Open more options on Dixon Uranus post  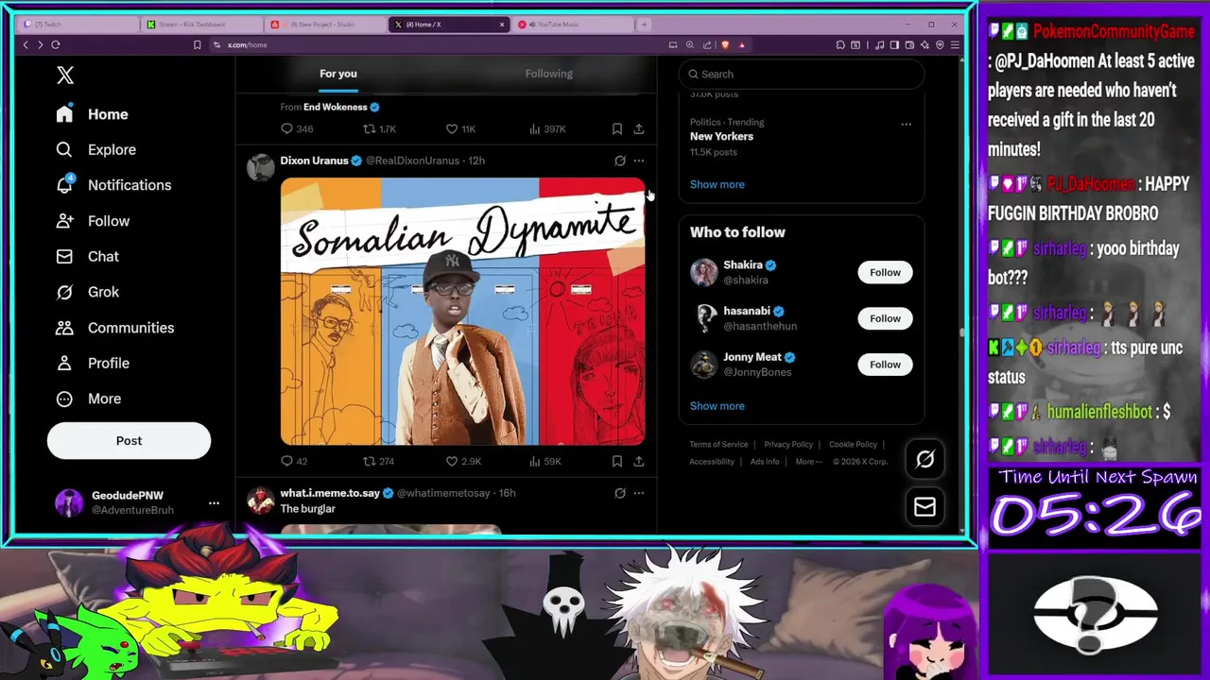(x=639, y=161)
